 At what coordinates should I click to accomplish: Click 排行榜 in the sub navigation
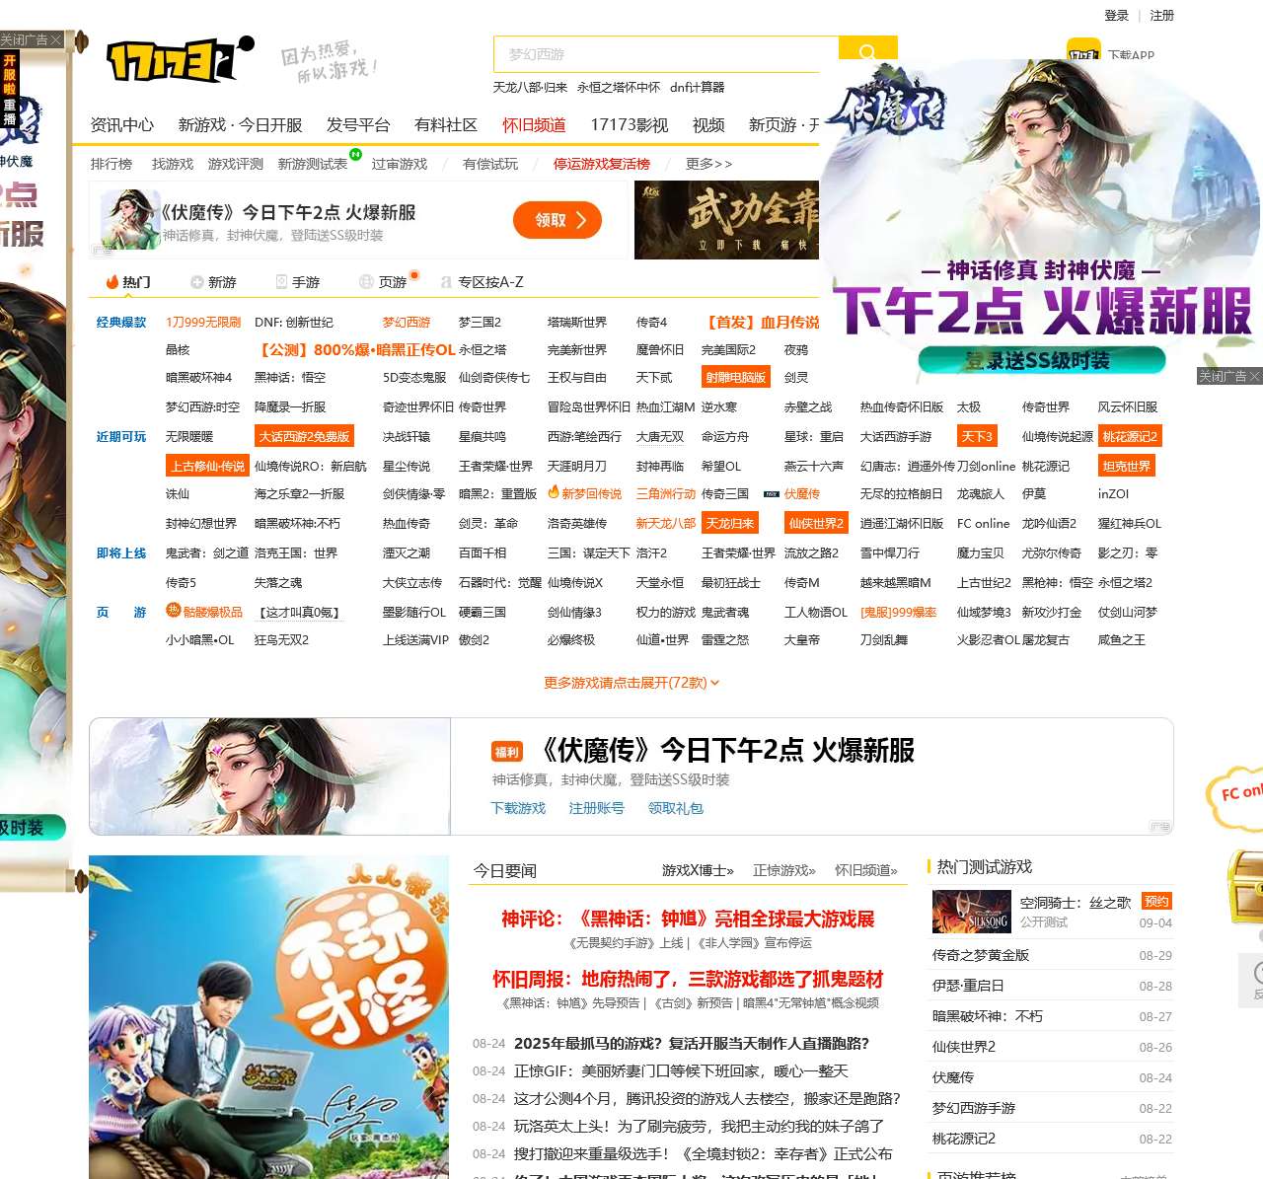111,164
